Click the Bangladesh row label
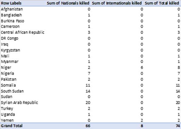Screen dimensions: 181x129 pos(11,15)
